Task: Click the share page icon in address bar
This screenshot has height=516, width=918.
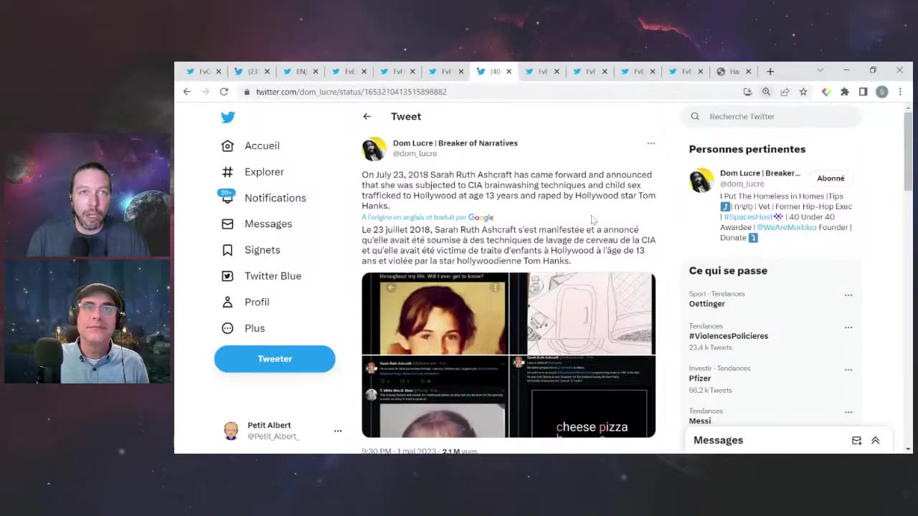Action: (785, 92)
